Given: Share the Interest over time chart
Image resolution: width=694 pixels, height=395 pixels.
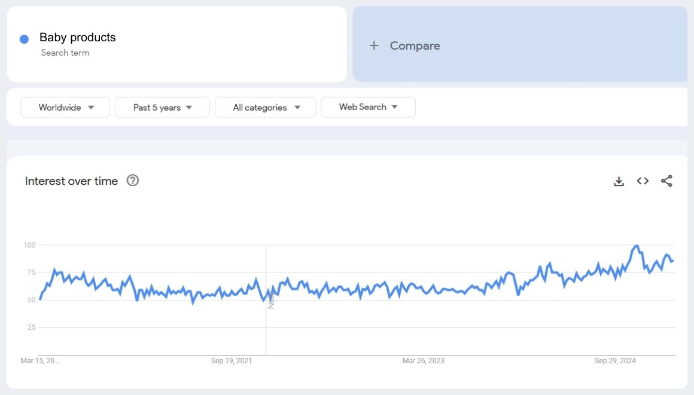Looking at the screenshot, I should coord(666,181).
